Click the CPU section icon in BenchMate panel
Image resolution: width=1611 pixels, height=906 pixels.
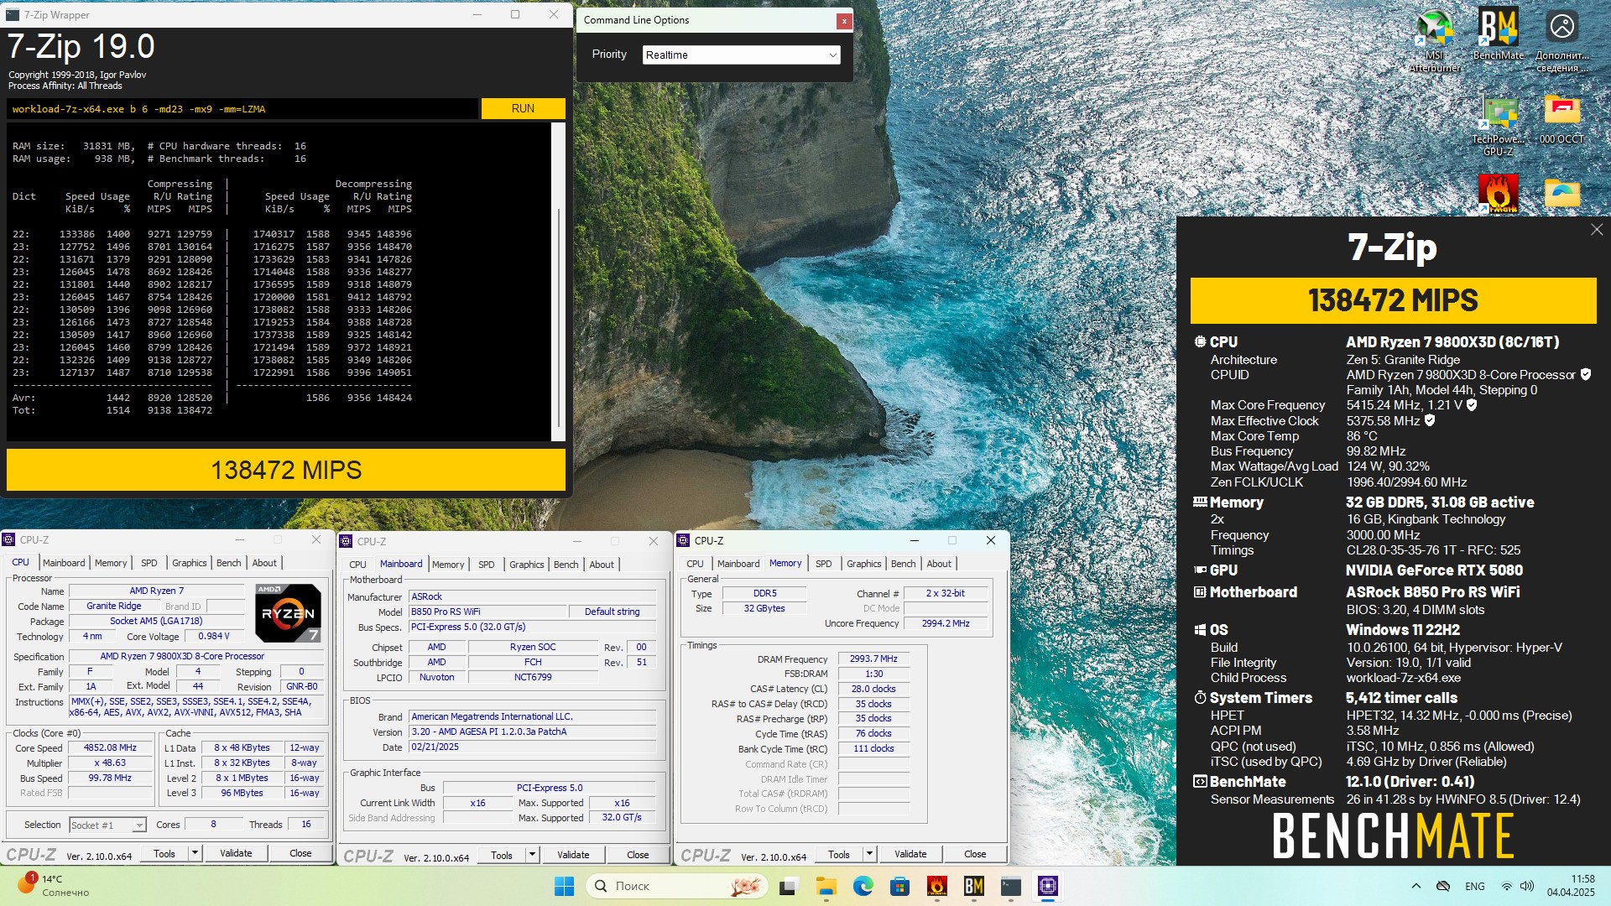tap(1200, 342)
